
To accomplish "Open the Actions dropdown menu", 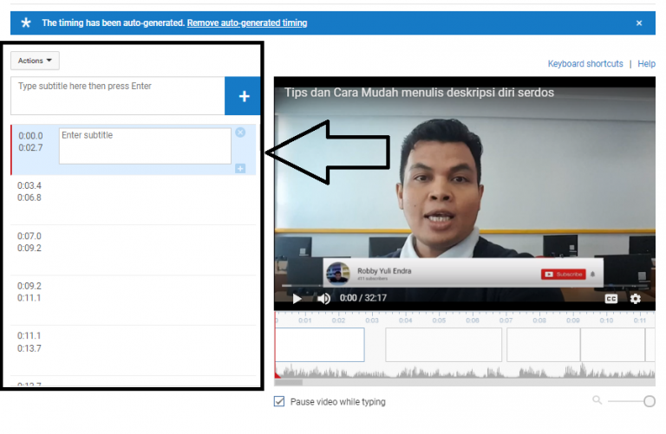I will [35, 61].
